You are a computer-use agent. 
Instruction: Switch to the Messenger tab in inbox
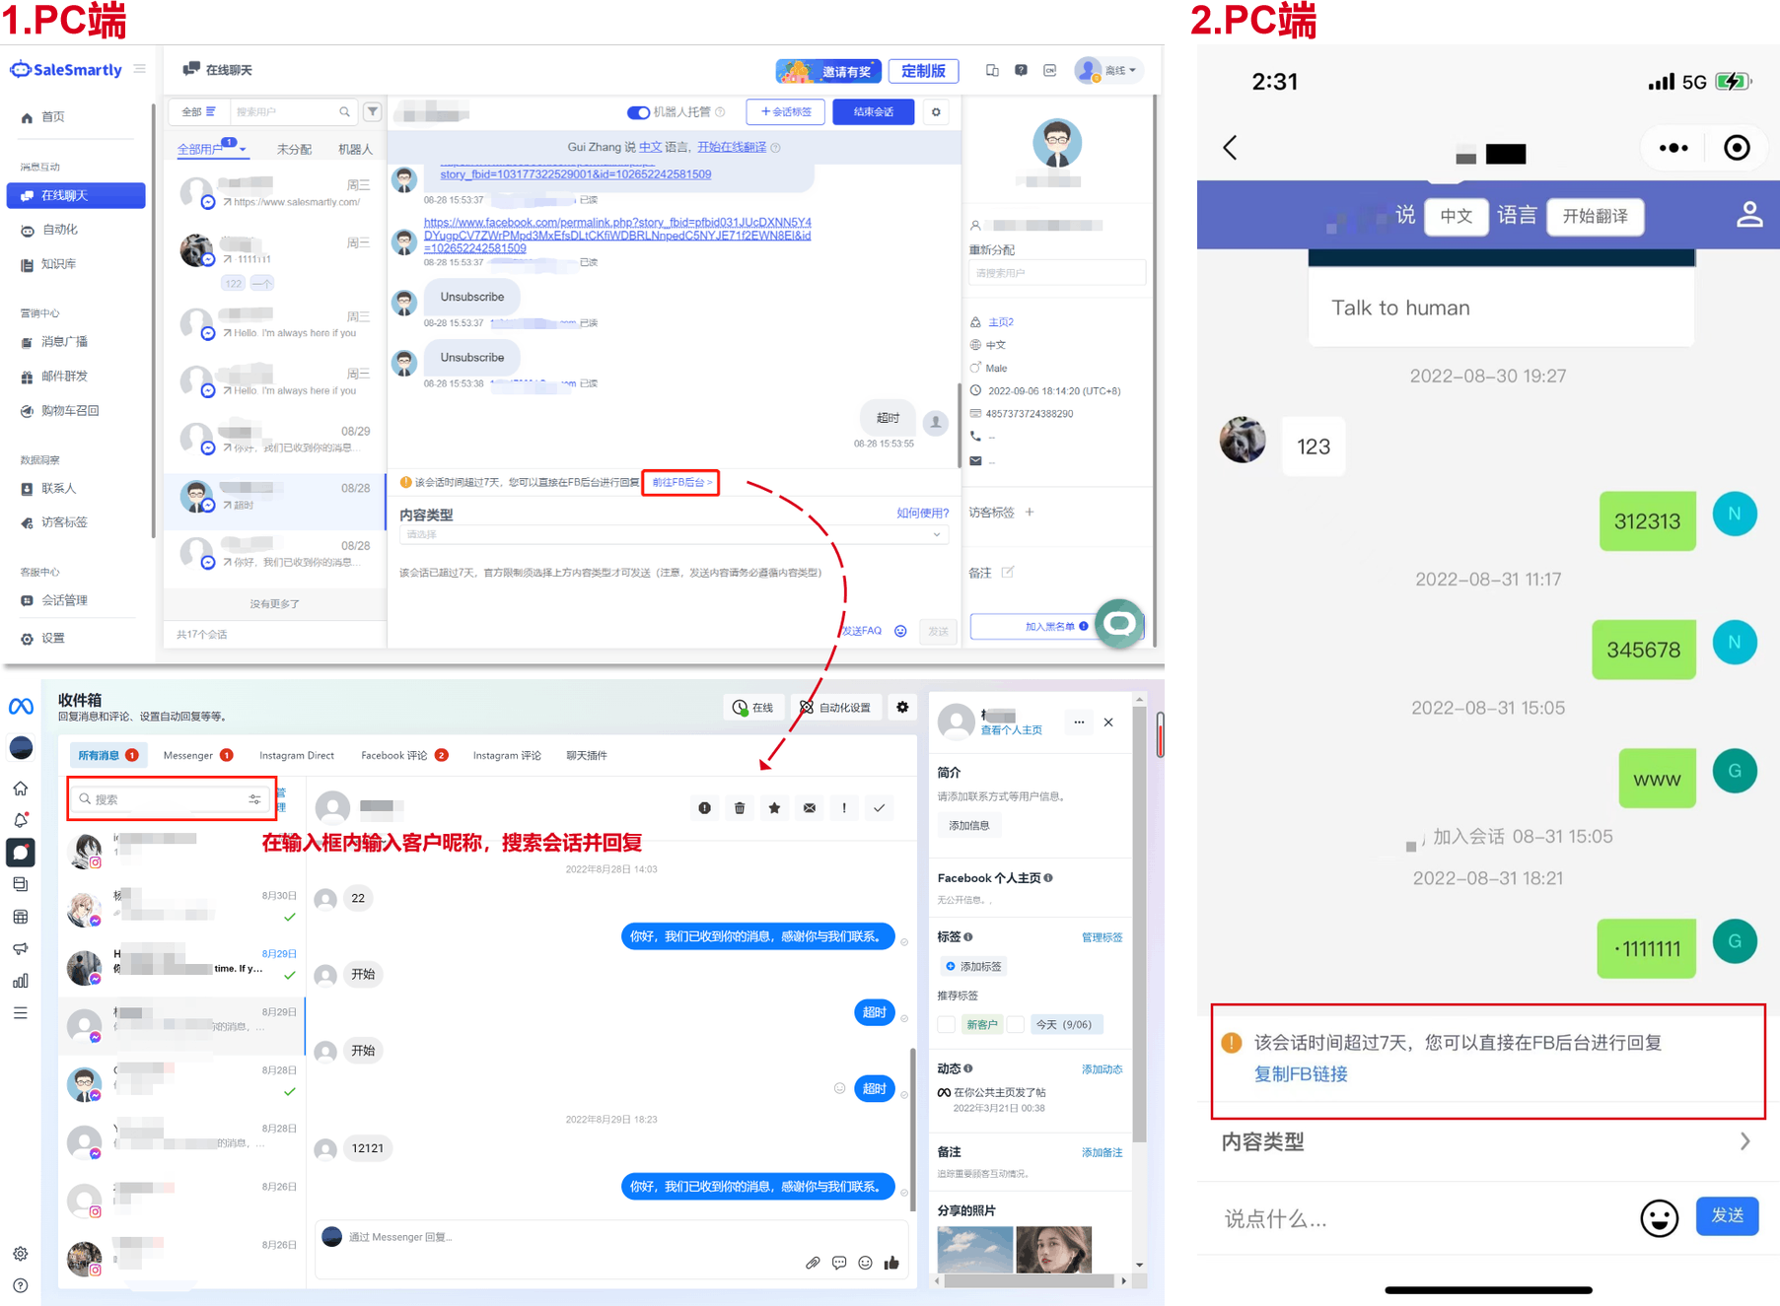click(198, 755)
